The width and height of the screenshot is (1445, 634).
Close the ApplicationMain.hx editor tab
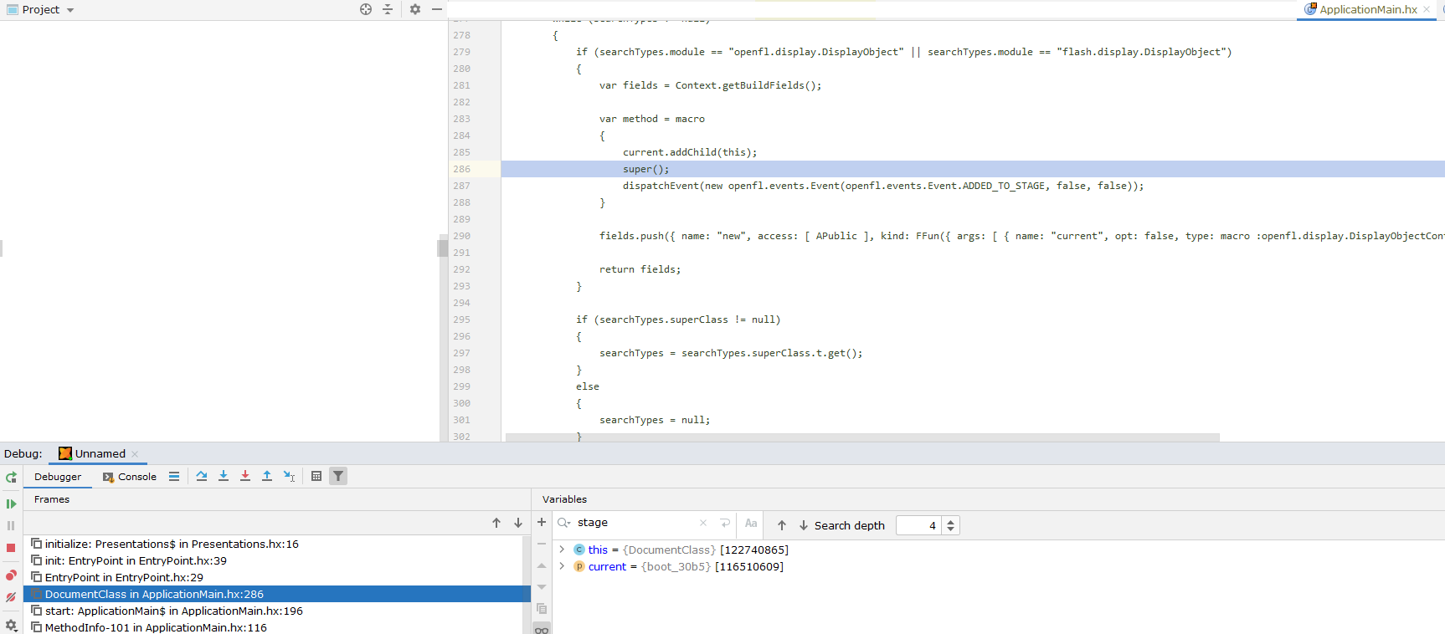1427,9
